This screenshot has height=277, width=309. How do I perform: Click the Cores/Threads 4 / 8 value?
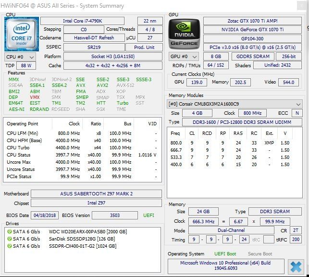tap(150, 30)
